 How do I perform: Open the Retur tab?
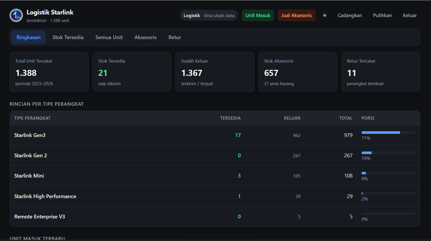pos(175,37)
